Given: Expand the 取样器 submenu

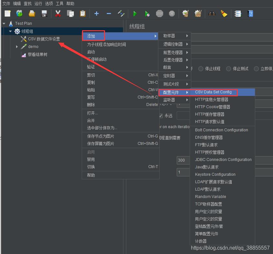Looking at the screenshot, I should (174, 36).
